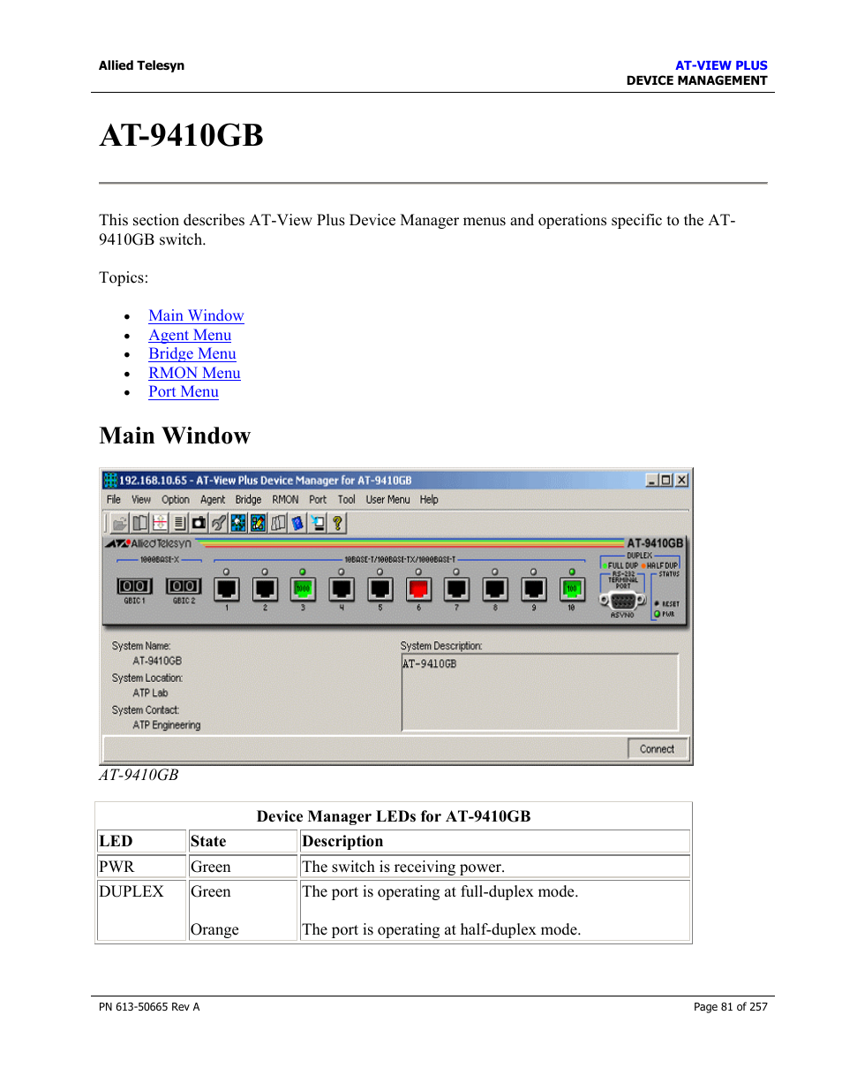
Task: Minimize the Device Manager window
Action: pyautogui.click(x=651, y=480)
